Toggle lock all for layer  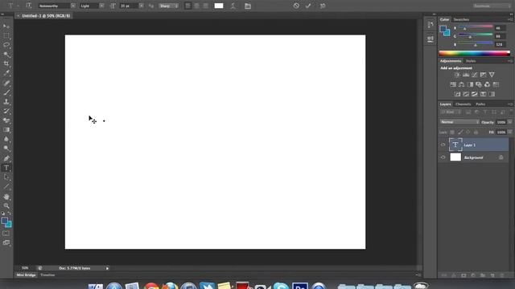coord(476,132)
